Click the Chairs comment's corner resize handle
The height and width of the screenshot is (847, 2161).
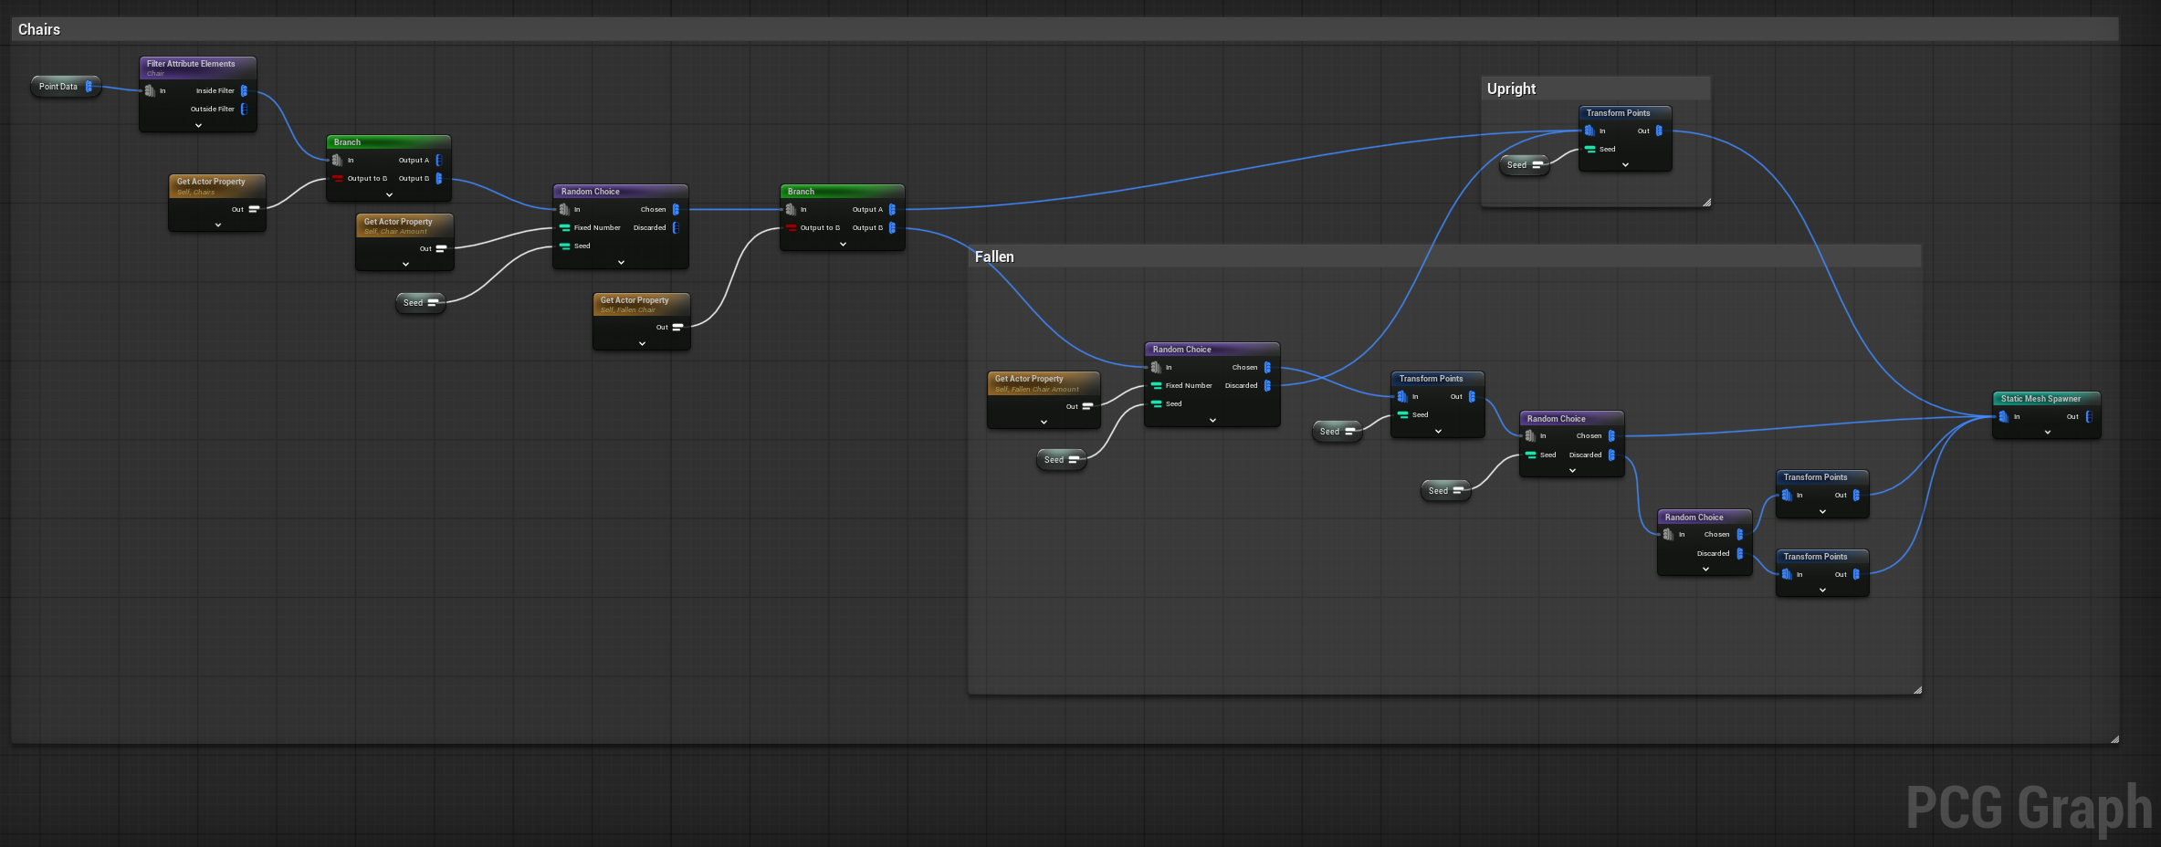2114,739
